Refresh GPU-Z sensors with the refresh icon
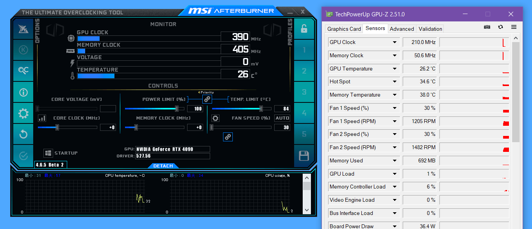The height and width of the screenshot is (229, 532). click(500, 27)
